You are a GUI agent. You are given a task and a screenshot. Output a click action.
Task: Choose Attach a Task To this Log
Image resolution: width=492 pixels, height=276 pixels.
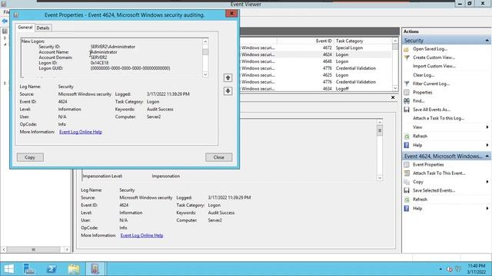[439, 118]
